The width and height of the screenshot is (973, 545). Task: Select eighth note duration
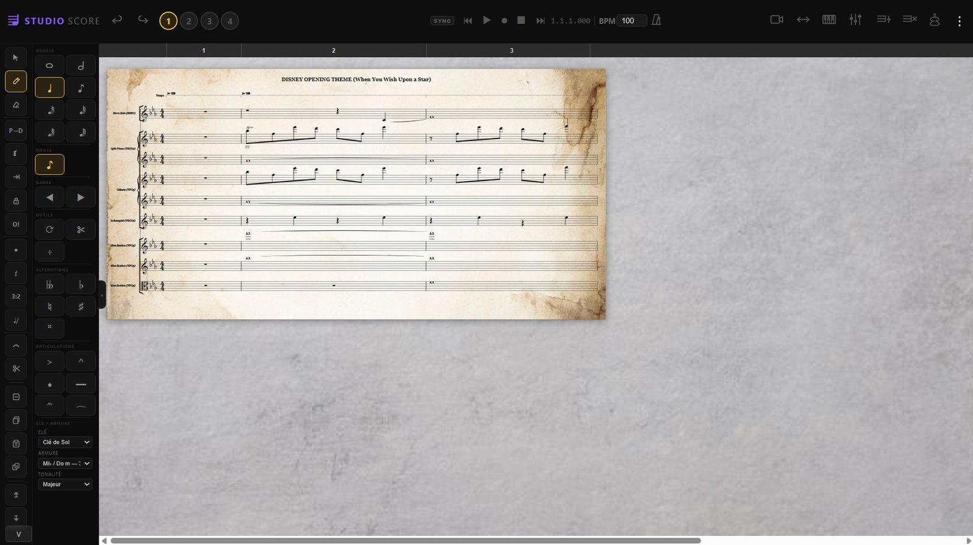(81, 88)
